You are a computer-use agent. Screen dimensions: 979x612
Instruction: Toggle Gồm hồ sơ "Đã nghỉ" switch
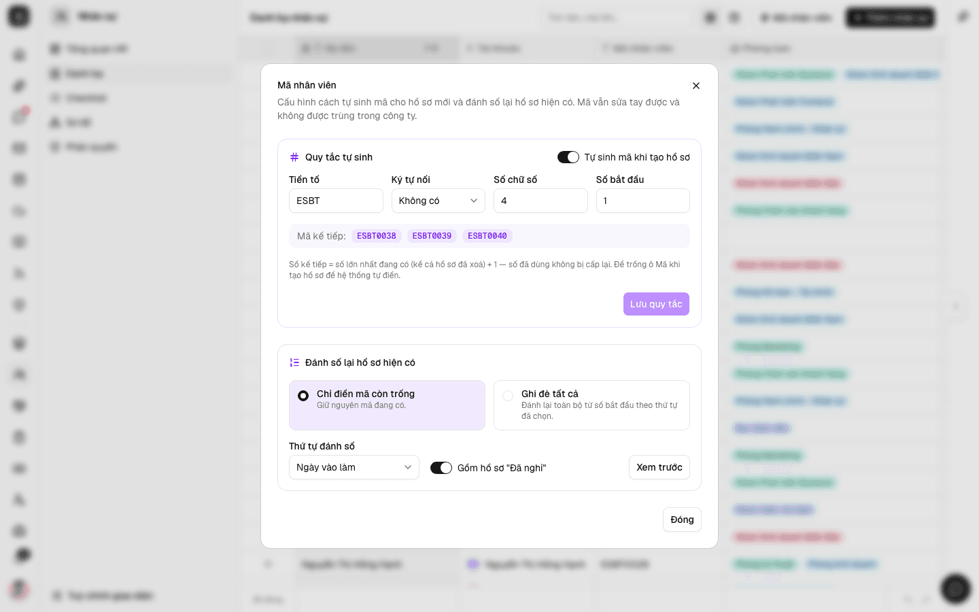441,468
